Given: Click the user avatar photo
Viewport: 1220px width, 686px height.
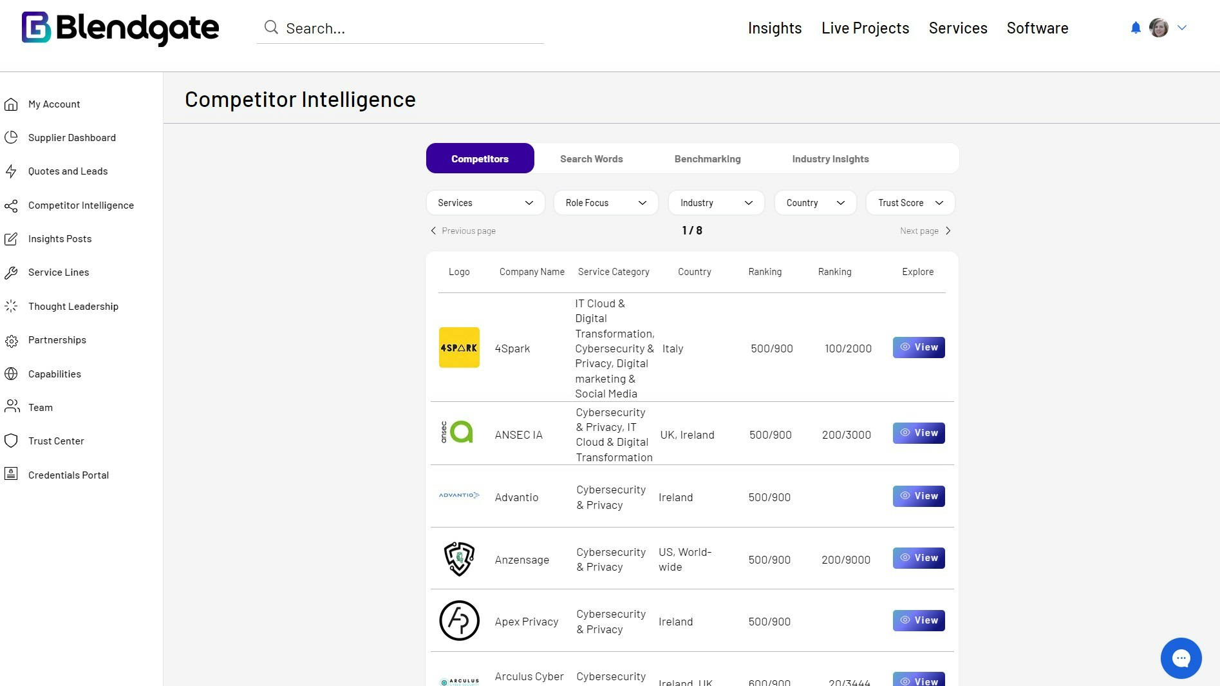Looking at the screenshot, I should (1159, 28).
